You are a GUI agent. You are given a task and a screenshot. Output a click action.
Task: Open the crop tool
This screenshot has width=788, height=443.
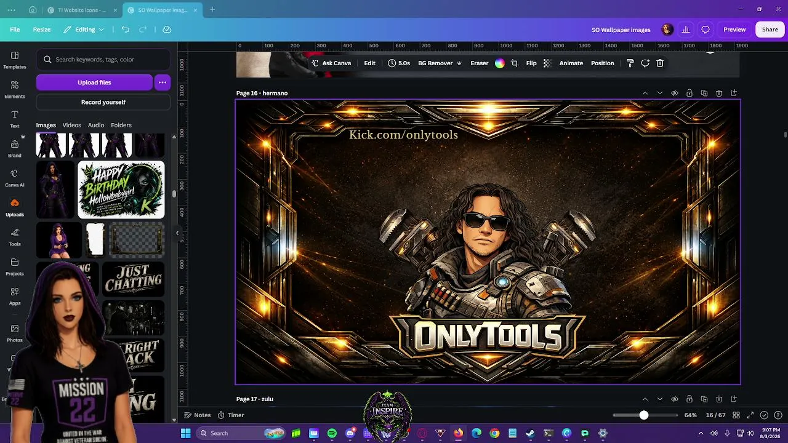pyautogui.click(x=515, y=63)
